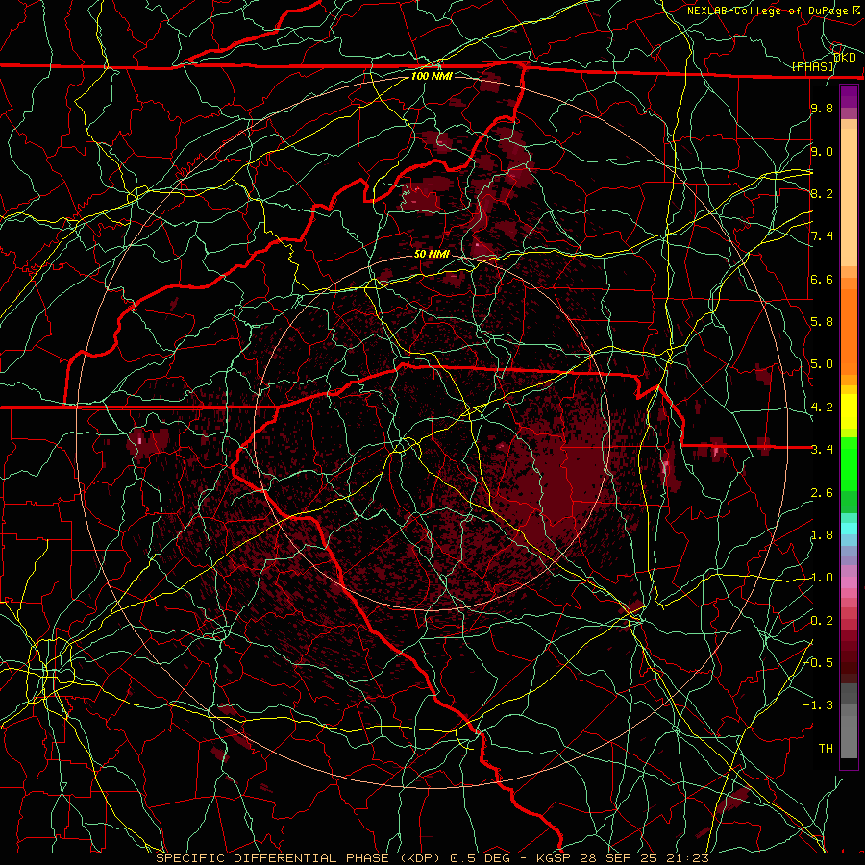Pick the cyan swatch in color bar

pyautogui.click(x=849, y=529)
